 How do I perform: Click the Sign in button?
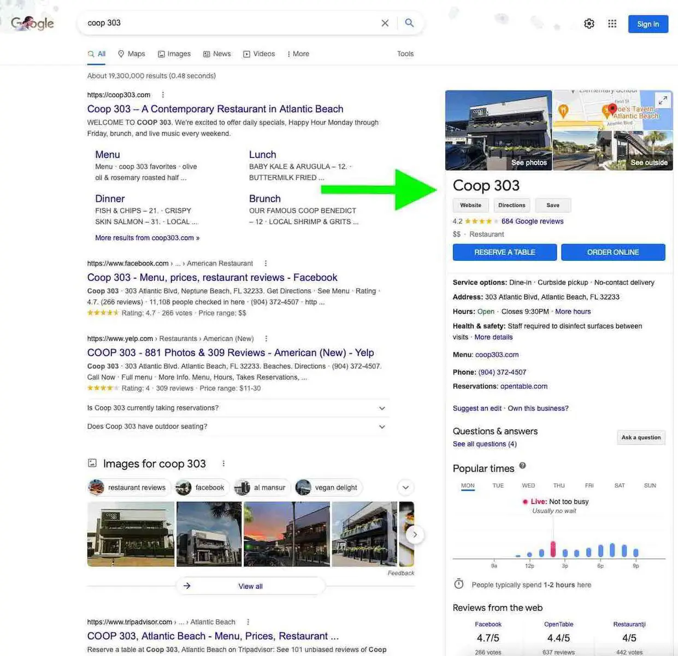[x=648, y=24]
